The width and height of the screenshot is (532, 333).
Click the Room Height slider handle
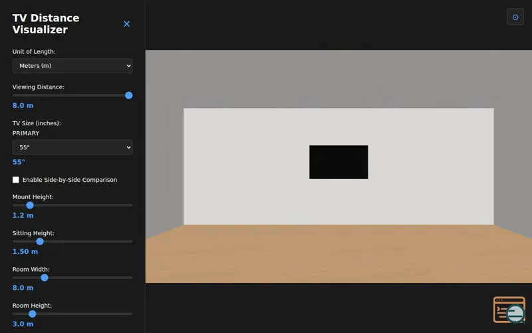click(x=32, y=314)
